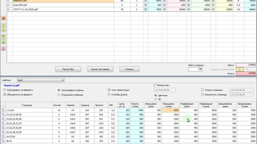Toggle print checkbox in ГОСТ Р 21.101-2020.pdf row
Image resolution: width=257 pixels, height=144 pixels.
(145, 10)
